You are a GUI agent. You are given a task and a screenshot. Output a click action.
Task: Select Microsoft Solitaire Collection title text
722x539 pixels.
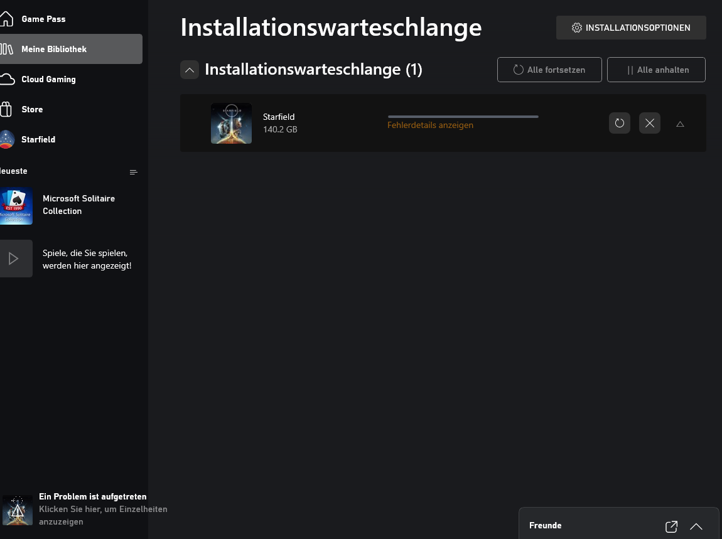tap(78, 205)
